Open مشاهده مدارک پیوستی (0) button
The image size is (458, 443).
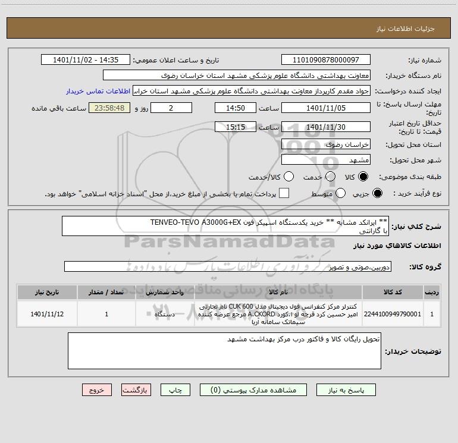tap(253, 390)
